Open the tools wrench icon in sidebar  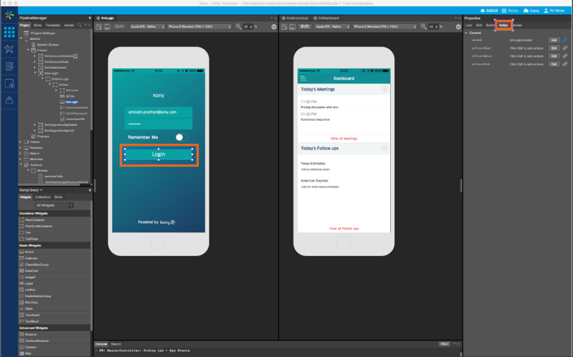click(9, 49)
